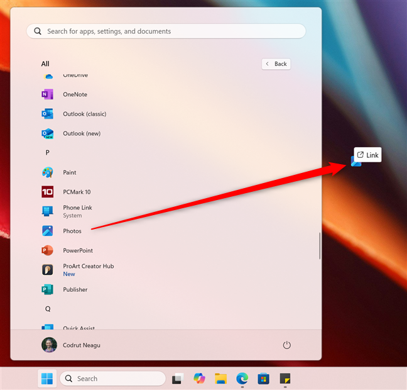Select the "Paint" label
Screen dimensions: 407x390
click(x=70, y=172)
